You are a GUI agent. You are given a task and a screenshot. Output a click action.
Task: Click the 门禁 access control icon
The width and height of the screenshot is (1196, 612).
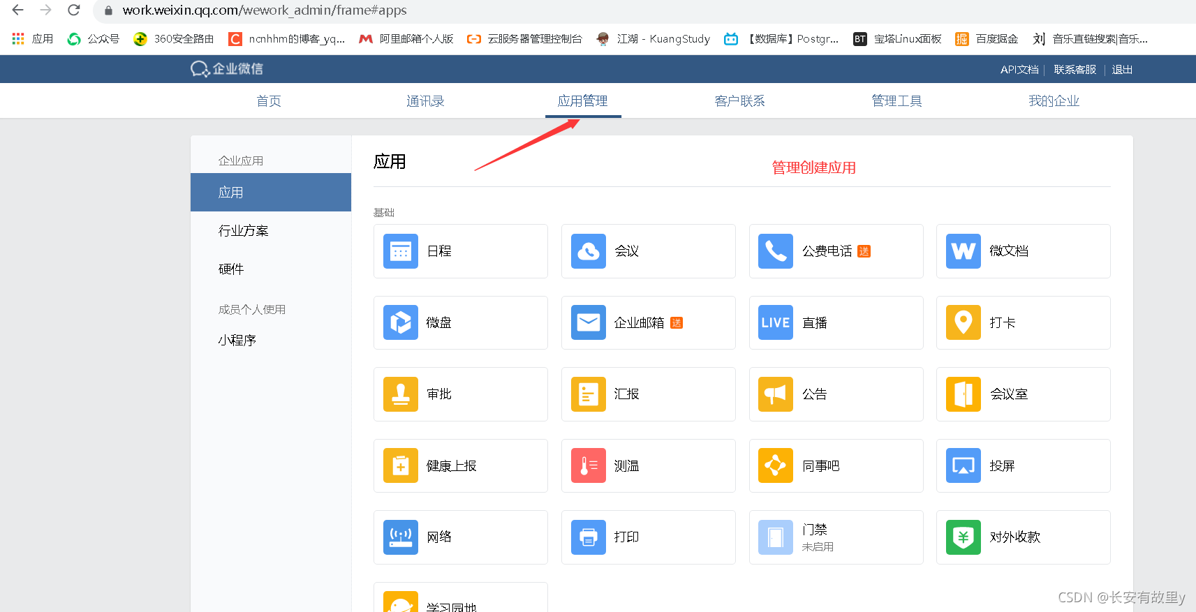(x=776, y=537)
